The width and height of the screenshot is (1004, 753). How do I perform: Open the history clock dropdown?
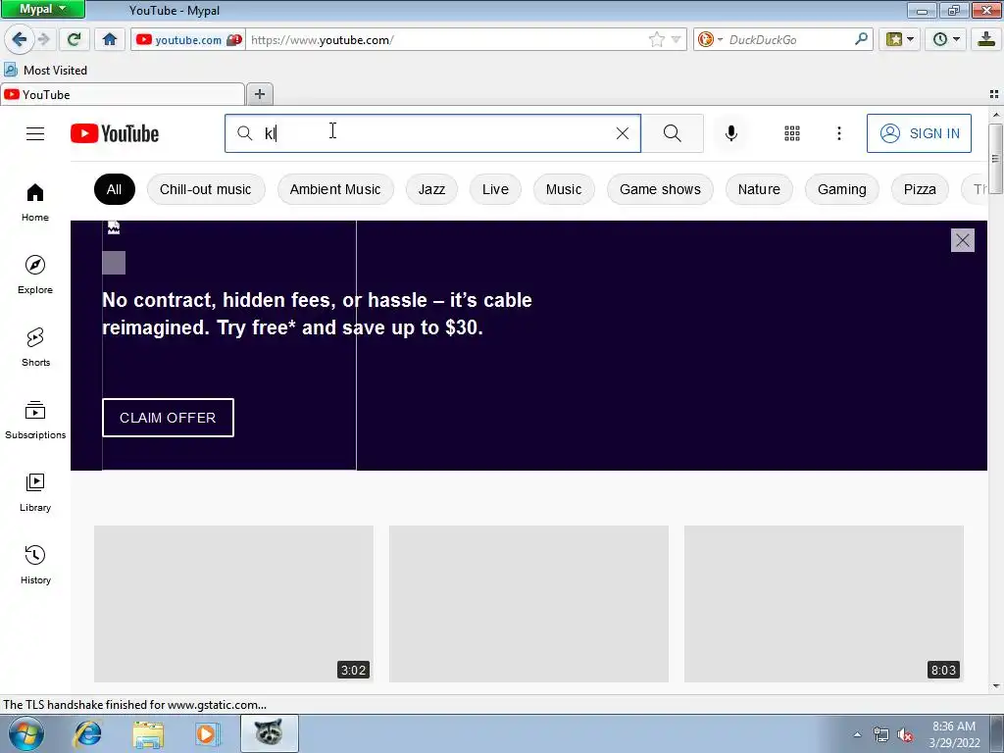click(x=946, y=39)
